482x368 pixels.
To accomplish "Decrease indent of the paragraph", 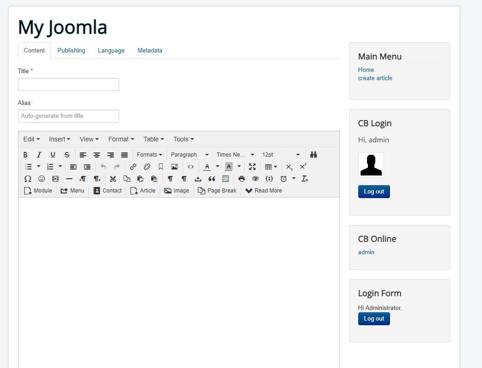I will [73, 167].
